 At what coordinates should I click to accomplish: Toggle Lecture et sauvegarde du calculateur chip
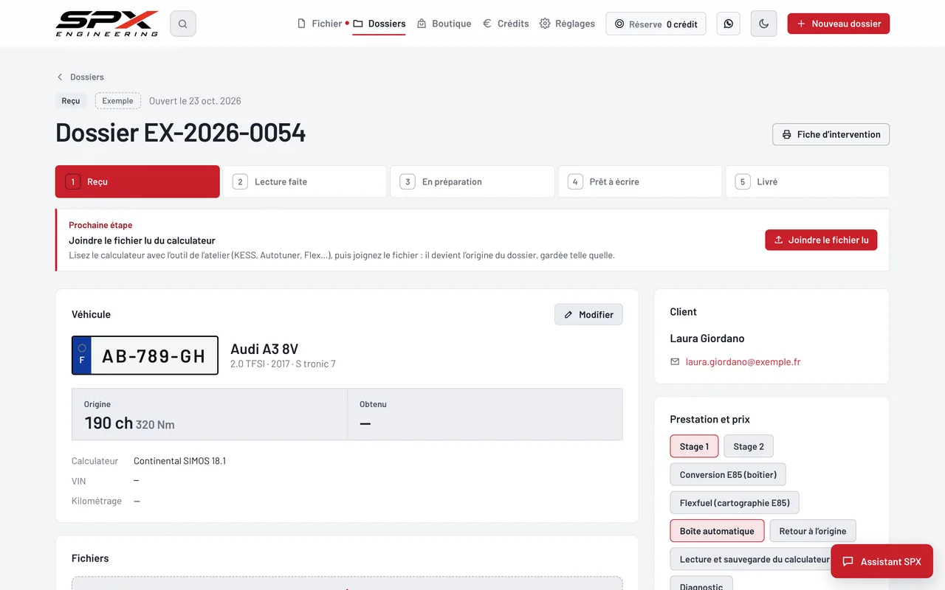(x=755, y=559)
